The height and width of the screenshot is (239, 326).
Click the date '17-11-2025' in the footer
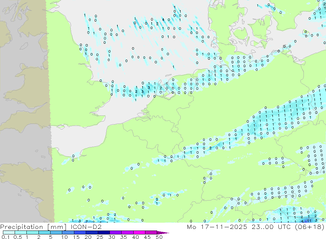tap(224, 227)
